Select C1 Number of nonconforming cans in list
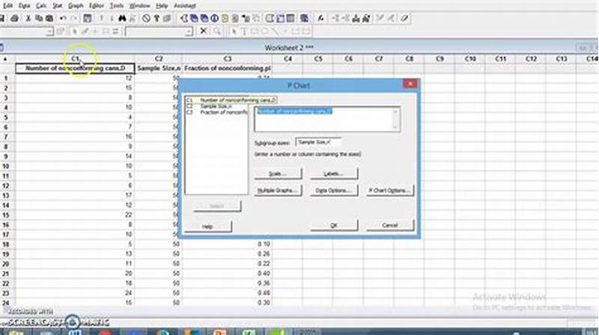The image size is (599, 335). coord(231,100)
